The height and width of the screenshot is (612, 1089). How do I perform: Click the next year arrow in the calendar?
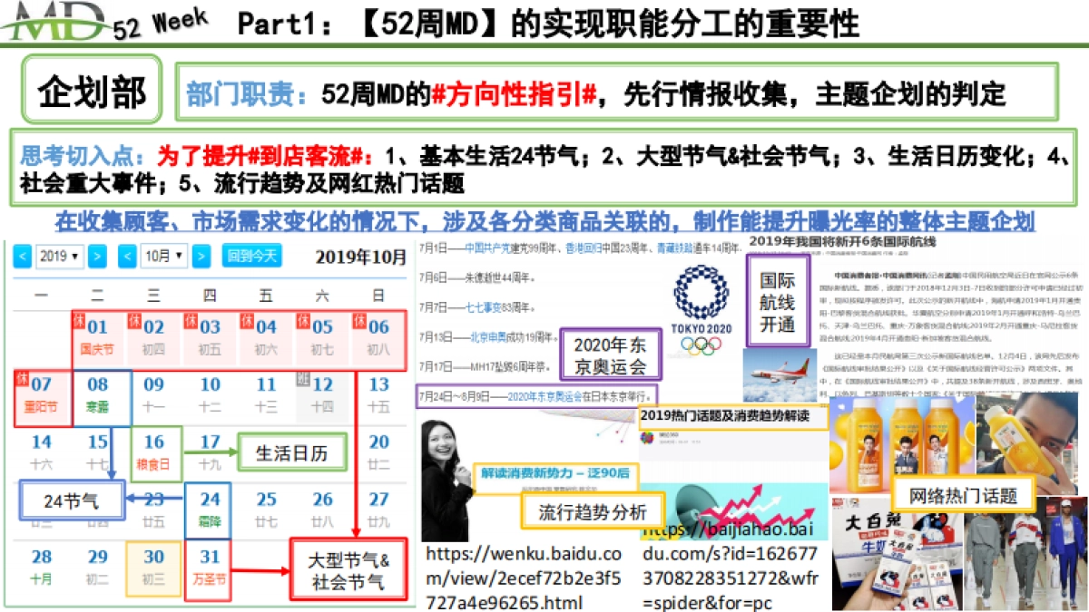[x=95, y=256]
